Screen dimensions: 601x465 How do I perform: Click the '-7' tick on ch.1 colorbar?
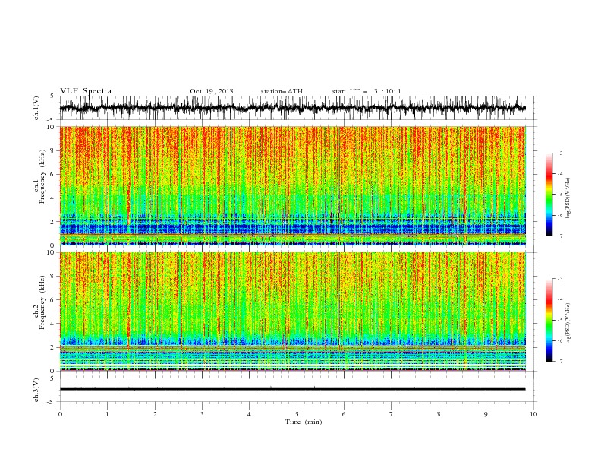(x=560, y=236)
